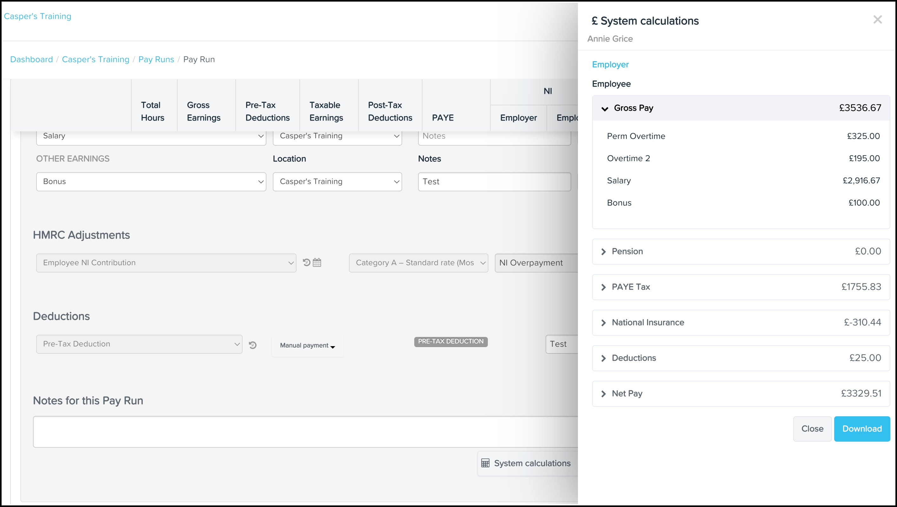This screenshot has height=507, width=897.
Task: Collapse the Gross Pay section chevron
Action: tap(605, 109)
